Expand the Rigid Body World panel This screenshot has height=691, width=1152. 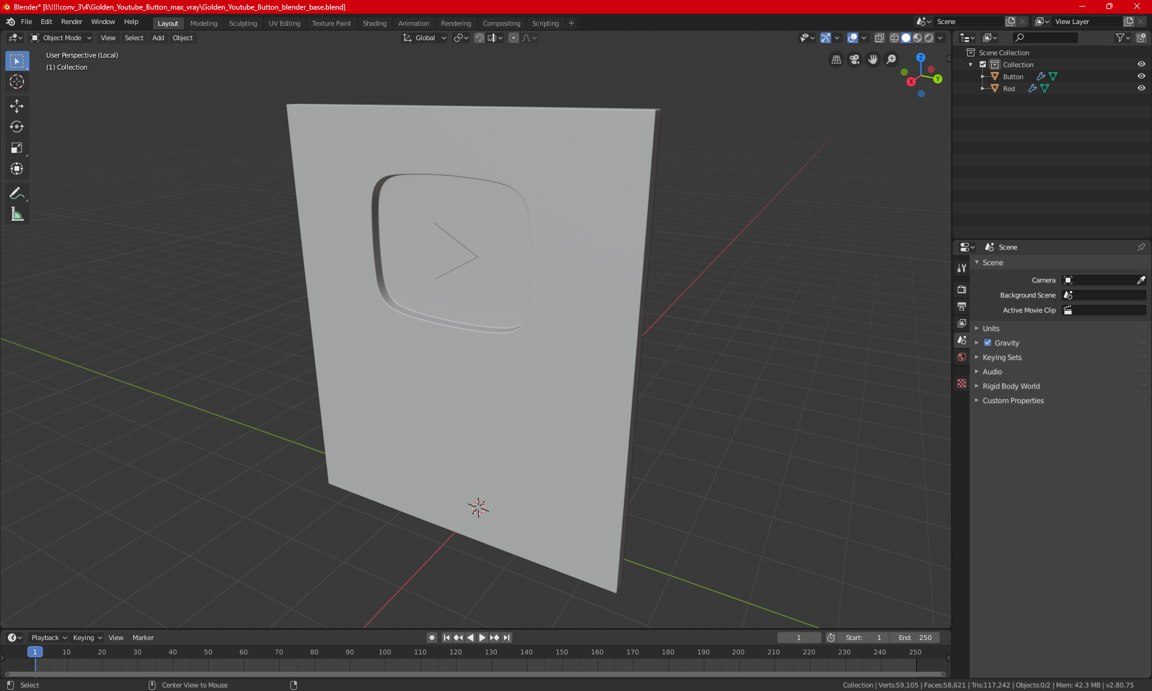coord(1010,386)
